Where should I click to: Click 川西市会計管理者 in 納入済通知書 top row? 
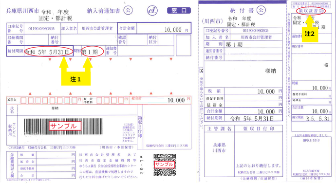click(97, 28)
